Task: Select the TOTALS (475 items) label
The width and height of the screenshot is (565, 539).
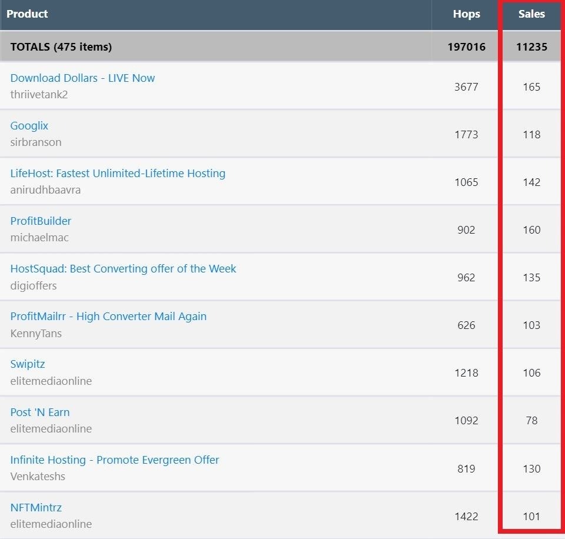Action: (x=61, y=47)
